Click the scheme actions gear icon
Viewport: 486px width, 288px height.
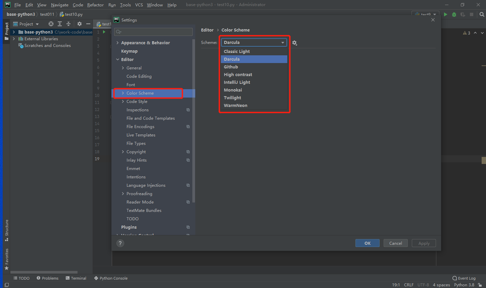coord(295,43)
